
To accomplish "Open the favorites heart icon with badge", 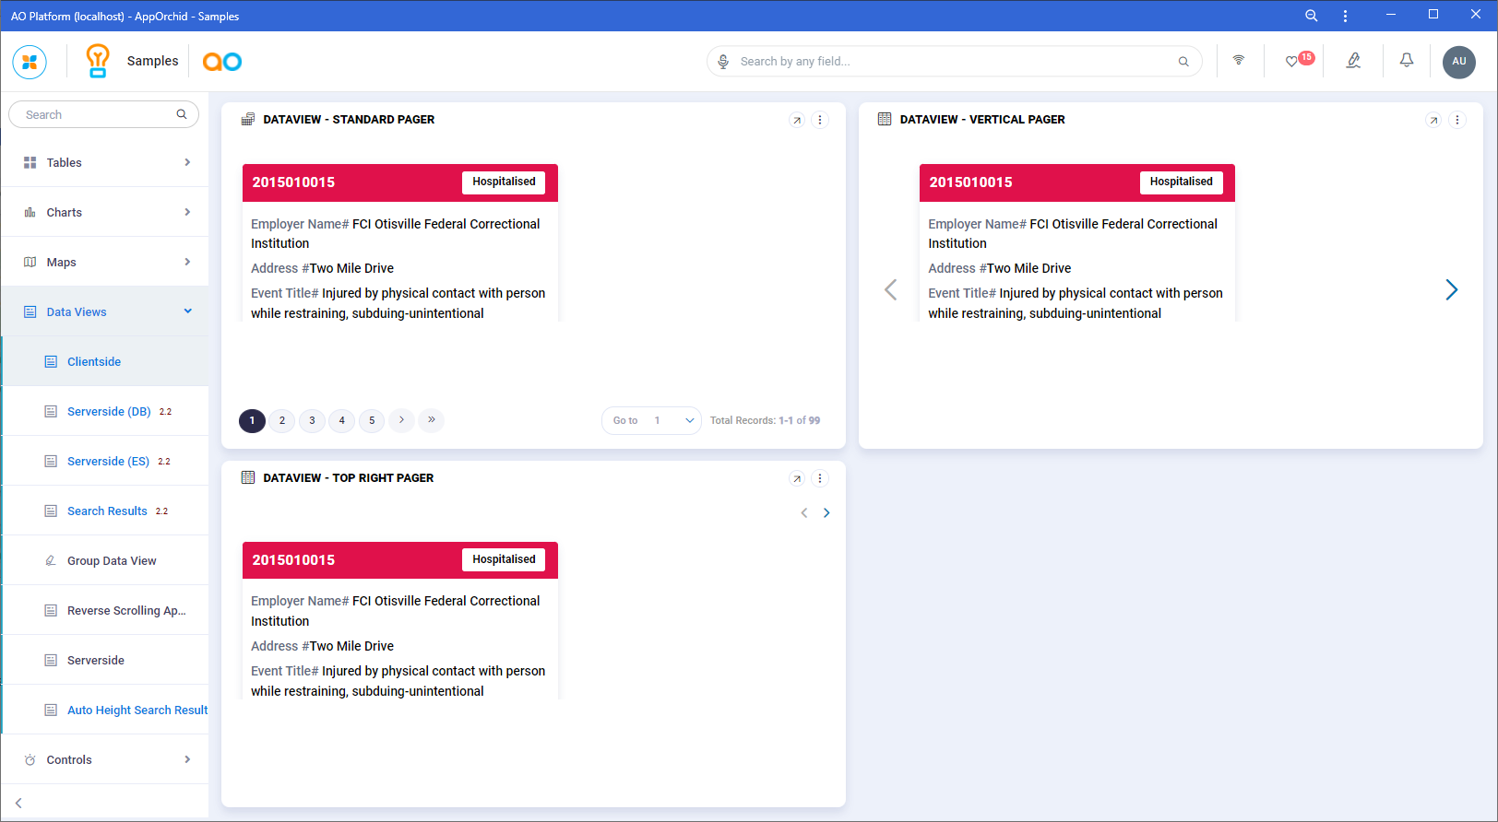I will point(1293,62).
